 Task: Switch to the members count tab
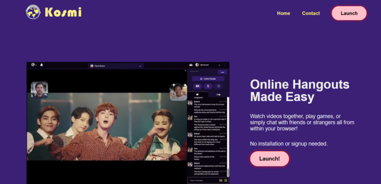(218, 94)
